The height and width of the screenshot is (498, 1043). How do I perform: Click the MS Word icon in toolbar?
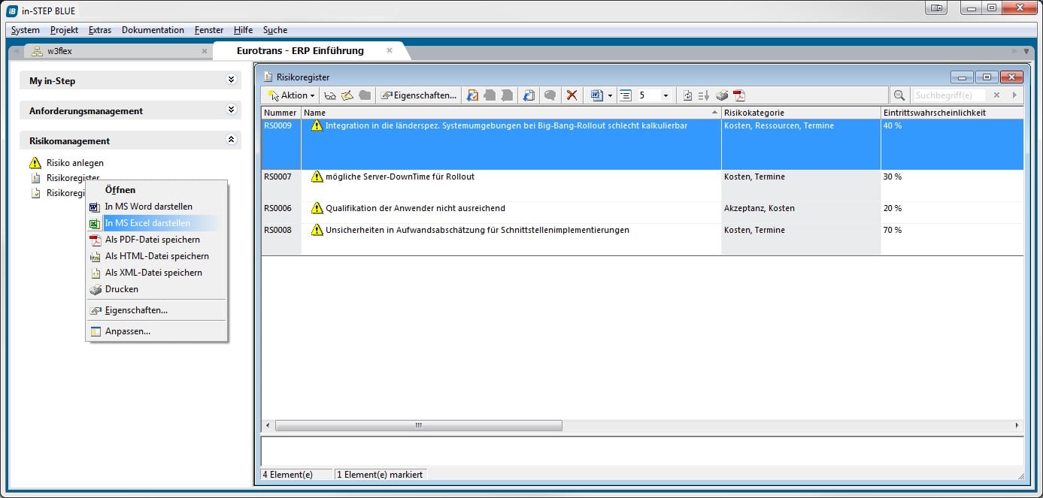click(597, 95)
